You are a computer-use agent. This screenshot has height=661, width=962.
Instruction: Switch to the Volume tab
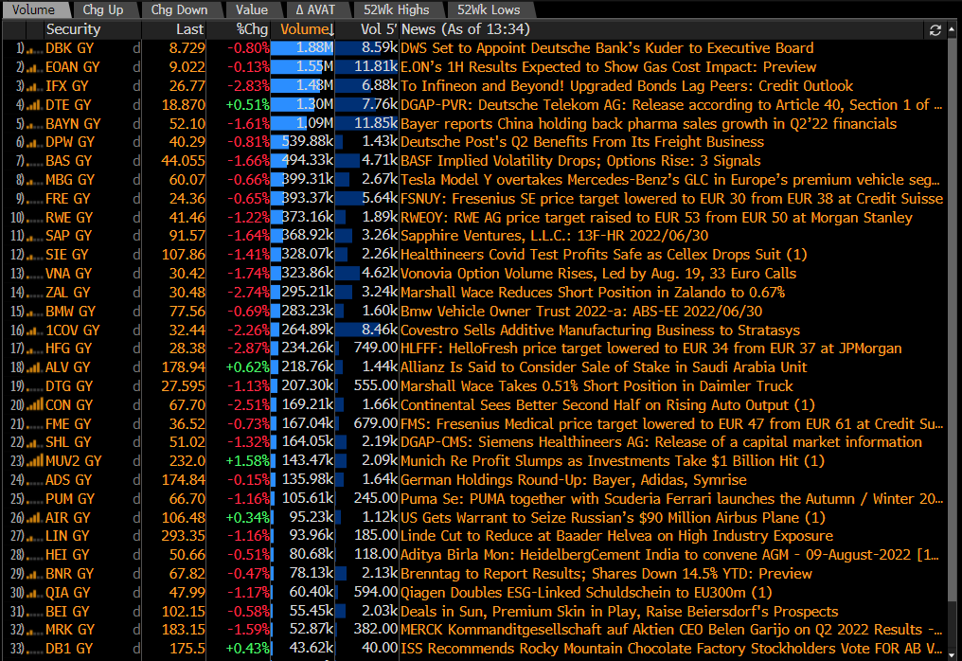point(33,9)
